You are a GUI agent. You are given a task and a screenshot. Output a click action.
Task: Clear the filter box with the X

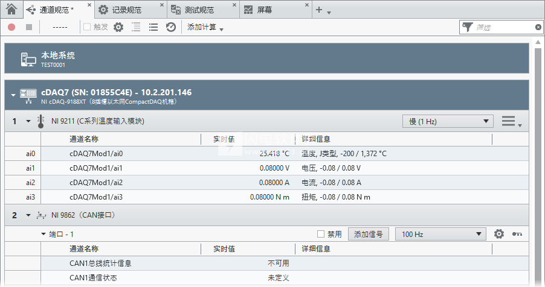tap(538, 27)
